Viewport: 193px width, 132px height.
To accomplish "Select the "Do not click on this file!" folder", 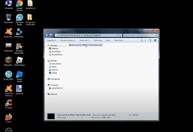I will (x=30, y=20).
